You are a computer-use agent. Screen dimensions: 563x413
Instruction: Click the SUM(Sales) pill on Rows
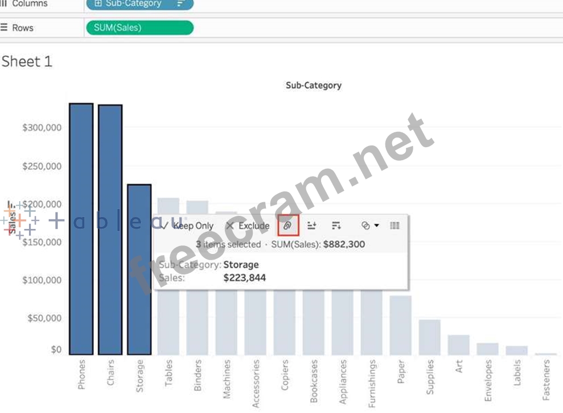point(139,27)
